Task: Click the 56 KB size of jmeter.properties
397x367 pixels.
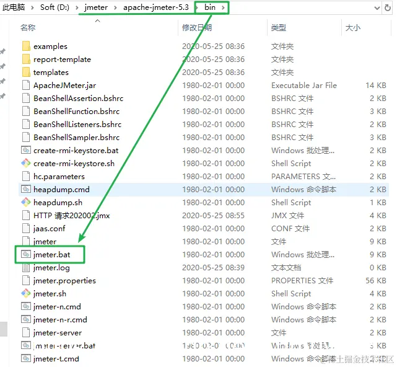Action: [376, 281]
